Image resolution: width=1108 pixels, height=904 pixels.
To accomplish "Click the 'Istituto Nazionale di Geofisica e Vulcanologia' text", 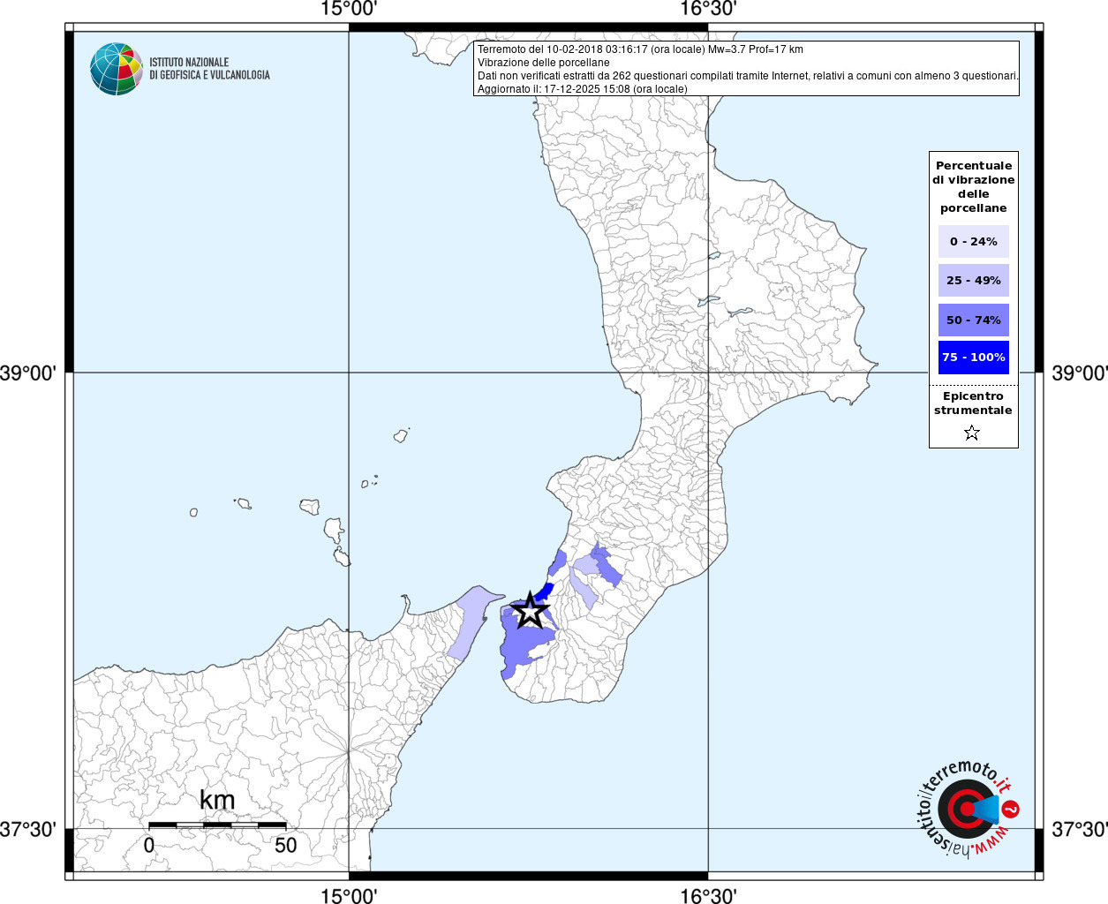I will tap(209, 69).
